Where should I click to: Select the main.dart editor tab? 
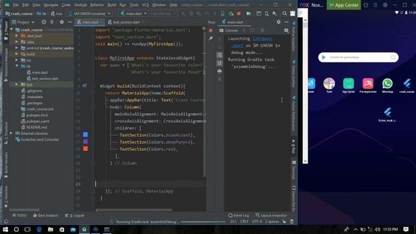tap(90, 22)
